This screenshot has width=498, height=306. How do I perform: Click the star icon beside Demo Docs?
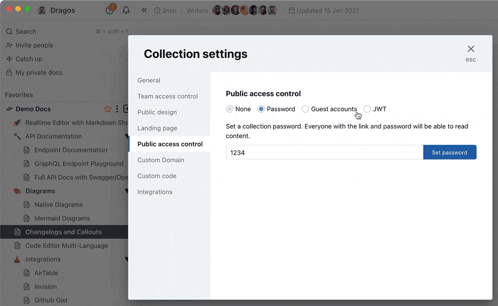[108, 109]
